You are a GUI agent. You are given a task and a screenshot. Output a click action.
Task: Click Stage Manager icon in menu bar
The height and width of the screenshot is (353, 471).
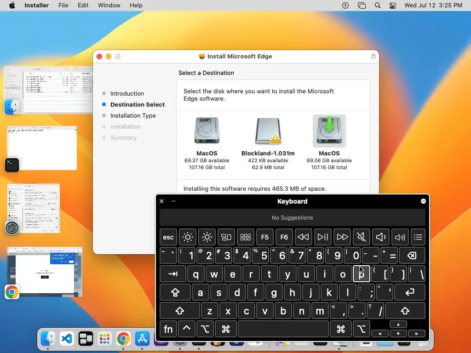362,6
